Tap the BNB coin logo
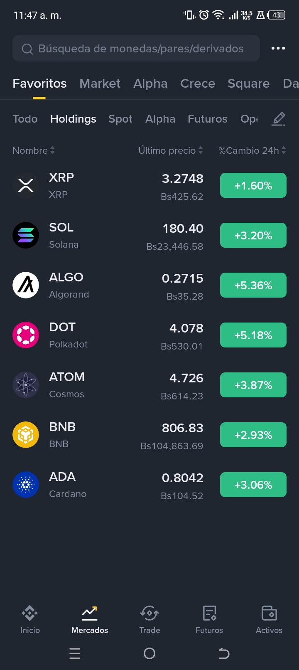This screenshot has width=299, height=670. [26, 435]
